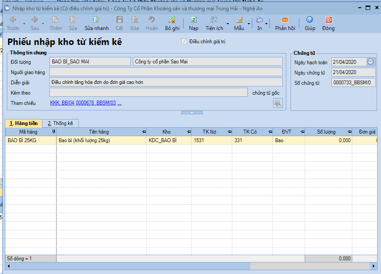Click the Sửa nhanh quick edit icon
This screenshot has width=381, height=274.
tap(96, 20)
